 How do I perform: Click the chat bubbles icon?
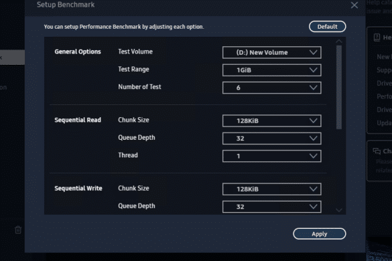pyautogui.click(x=377, y=151)
